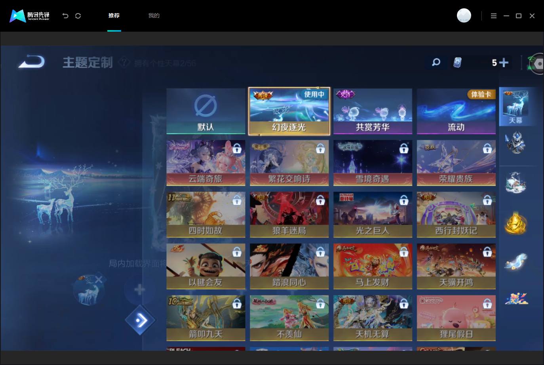
Task: Click the help question mark icon
Action: click(x=124, y=63)
